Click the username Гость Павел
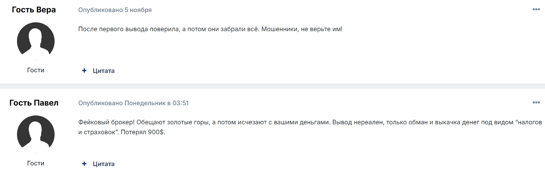 (34, 103)
